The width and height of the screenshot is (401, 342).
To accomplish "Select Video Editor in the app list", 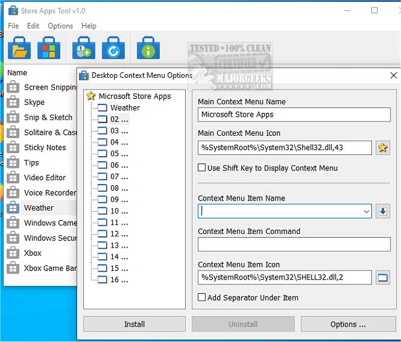I will pos(45,178).
